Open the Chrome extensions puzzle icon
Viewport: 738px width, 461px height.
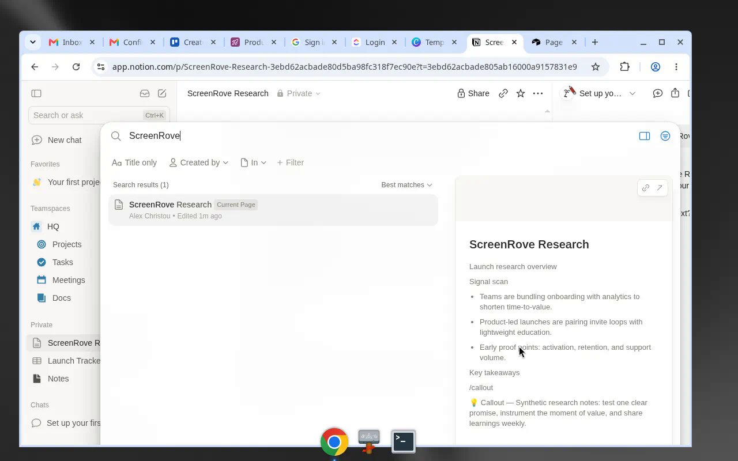(x=625, y=67)
